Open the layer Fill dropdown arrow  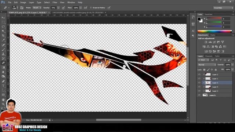(232, 70)
